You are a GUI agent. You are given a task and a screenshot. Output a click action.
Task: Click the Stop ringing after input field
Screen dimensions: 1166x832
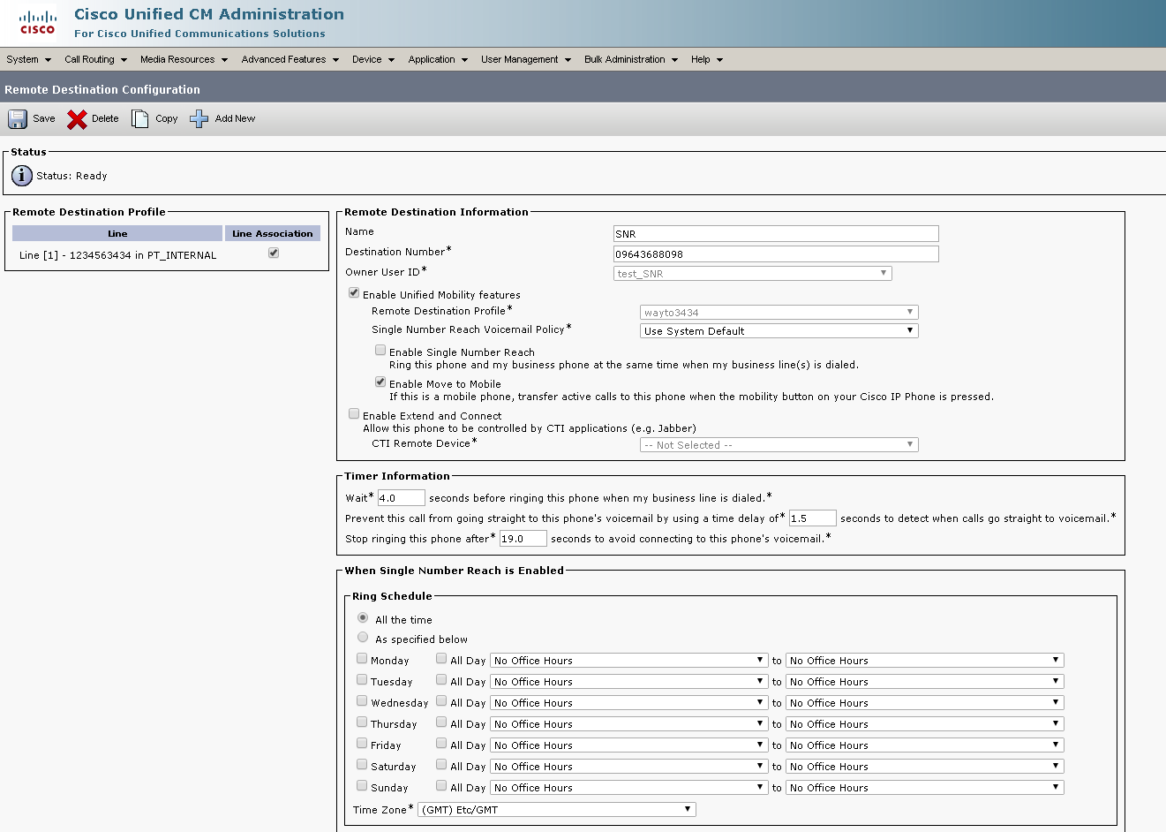point(523,539)
